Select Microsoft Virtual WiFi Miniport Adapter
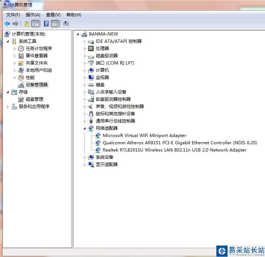265x257 pixels. (144, 136)
